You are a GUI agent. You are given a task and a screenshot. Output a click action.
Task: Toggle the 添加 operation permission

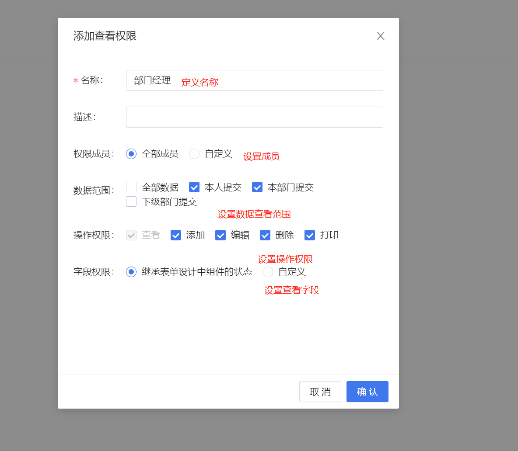pos(176,235)
